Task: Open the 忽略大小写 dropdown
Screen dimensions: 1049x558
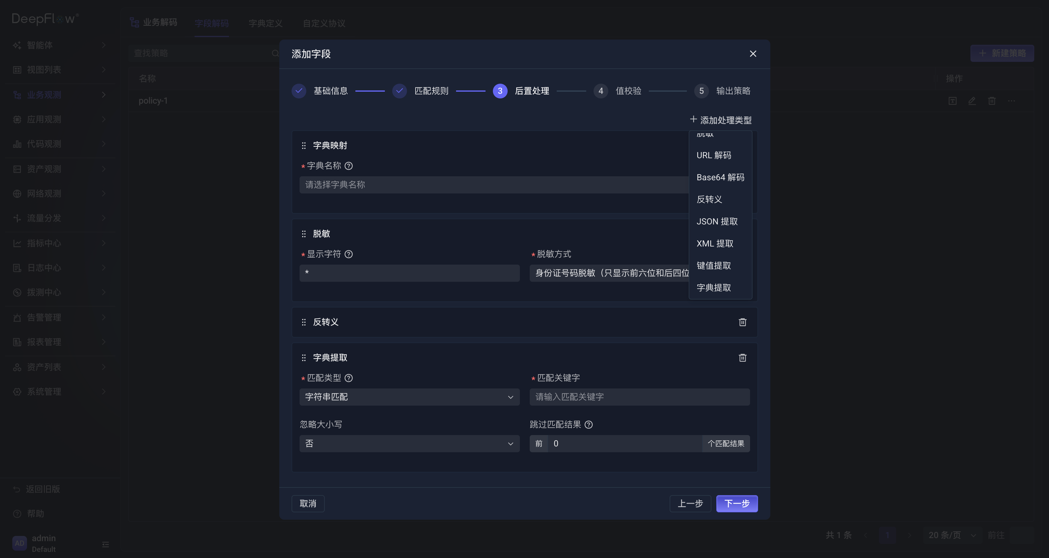Action: coord(409,443)
